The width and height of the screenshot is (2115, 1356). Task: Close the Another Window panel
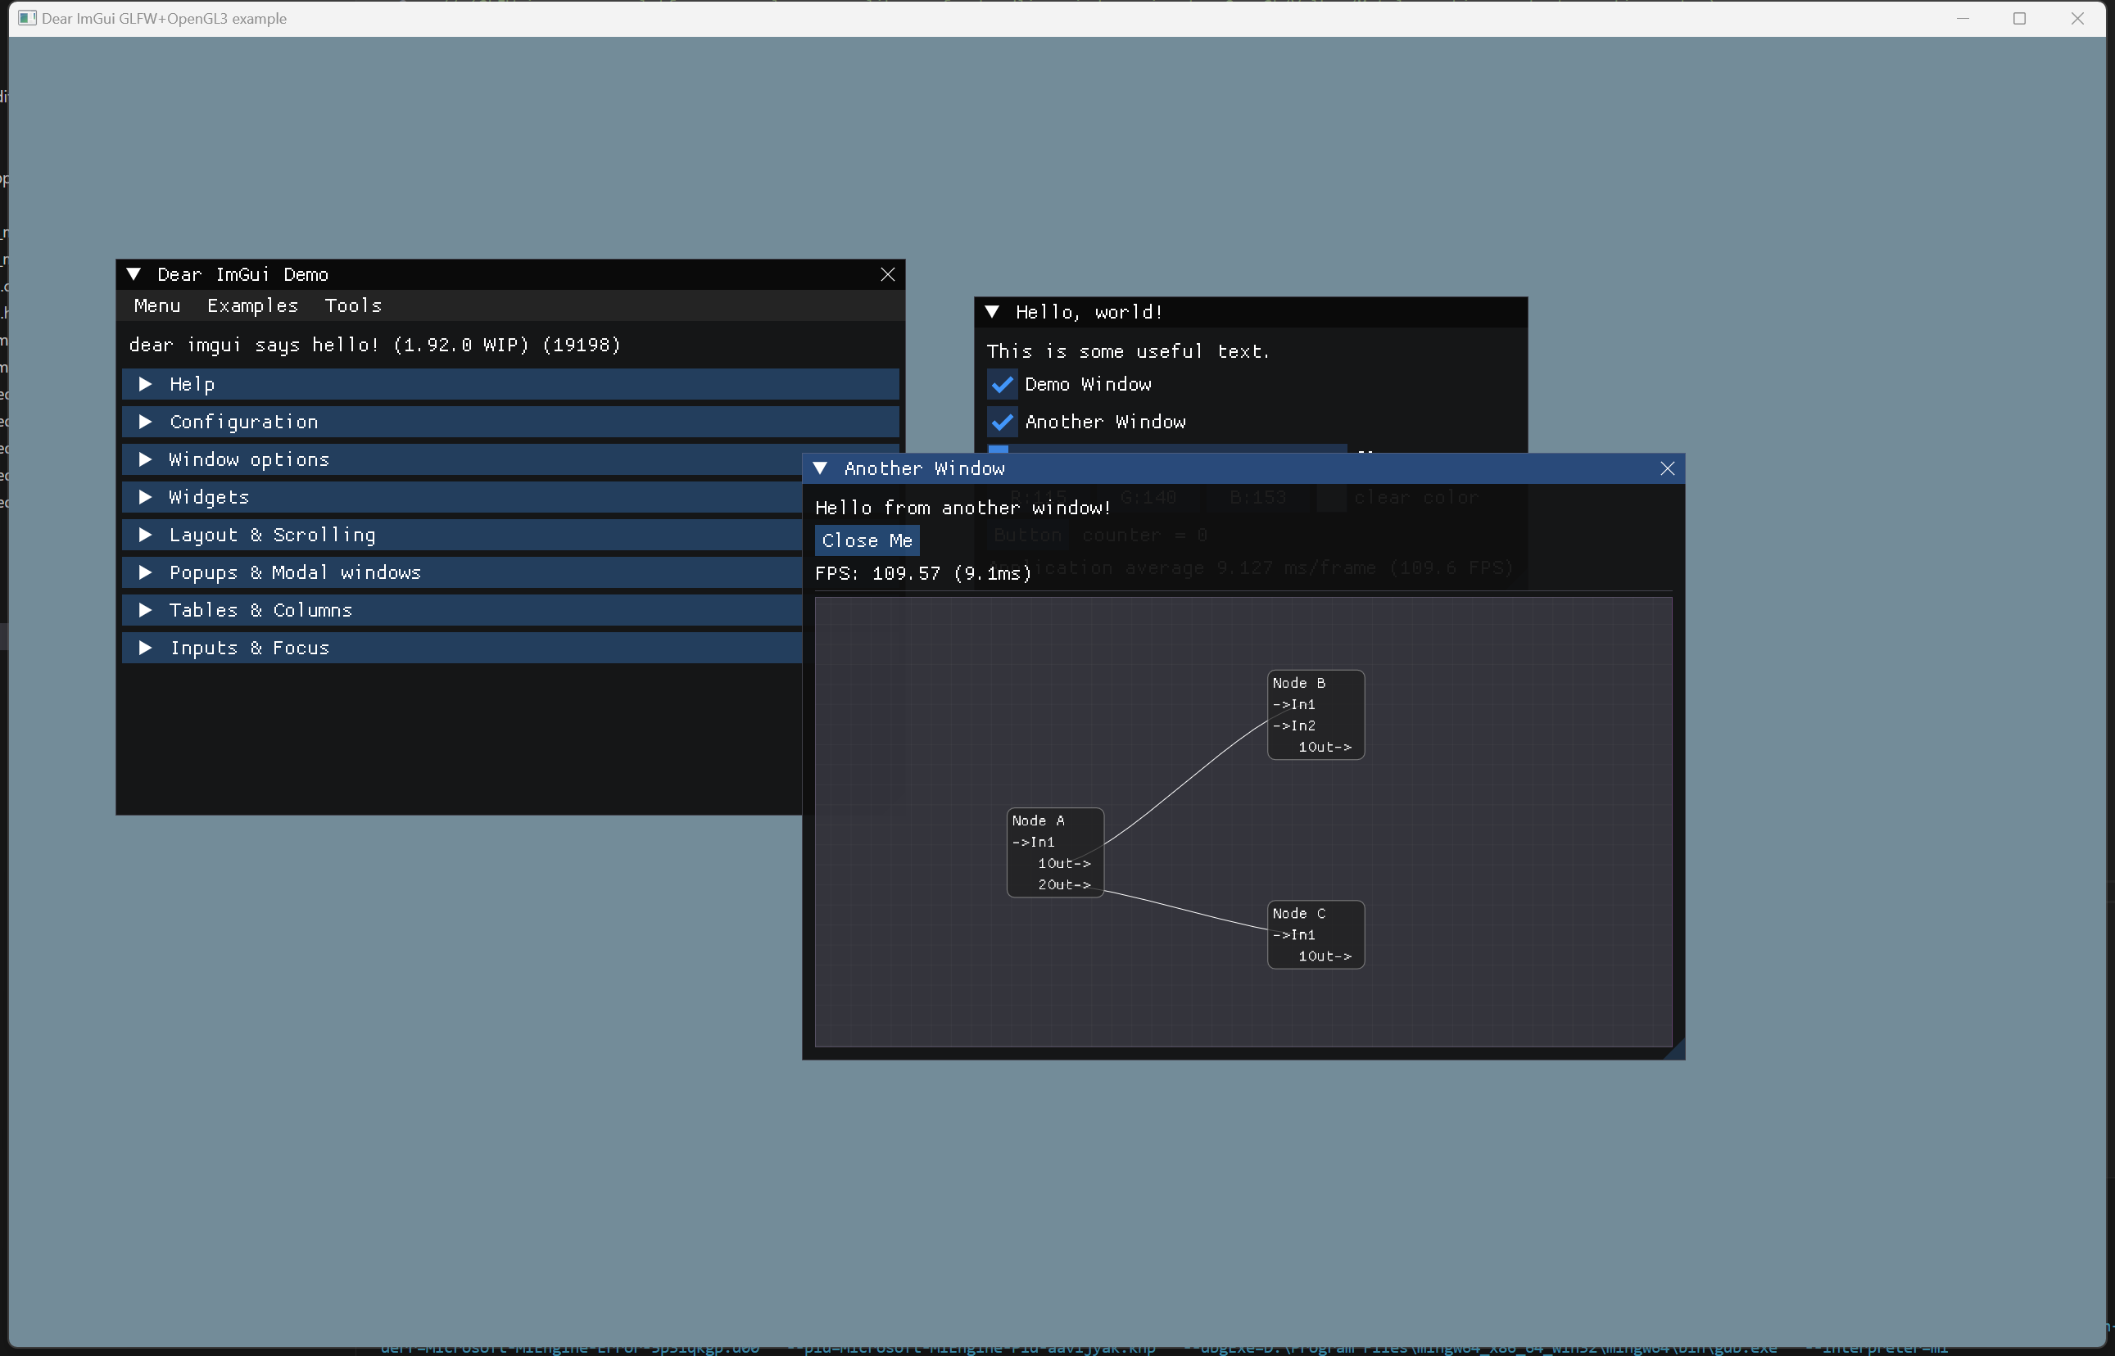(1667, 468)
